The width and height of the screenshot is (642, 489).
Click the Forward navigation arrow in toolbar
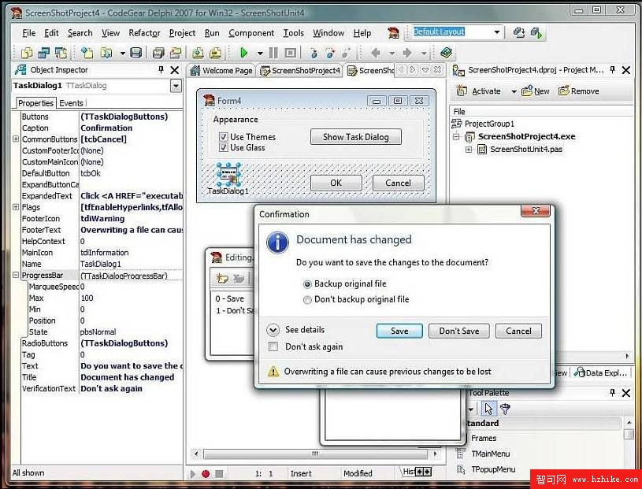[x=407, y=53]
